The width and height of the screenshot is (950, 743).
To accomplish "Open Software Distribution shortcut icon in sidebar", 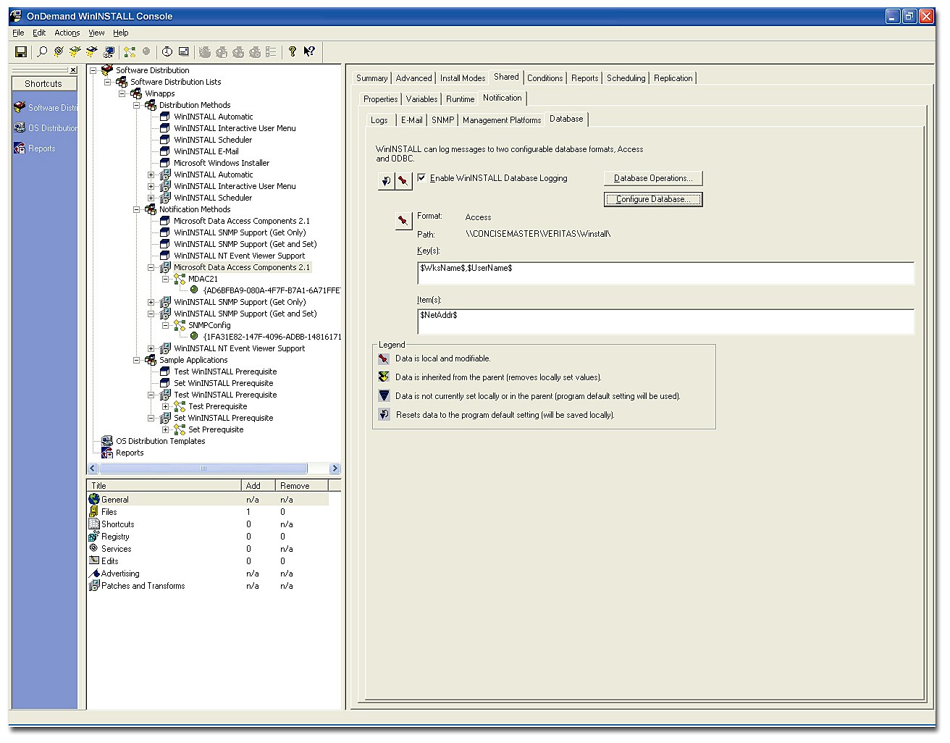I will pyautogui.click(x=20, y=107).
